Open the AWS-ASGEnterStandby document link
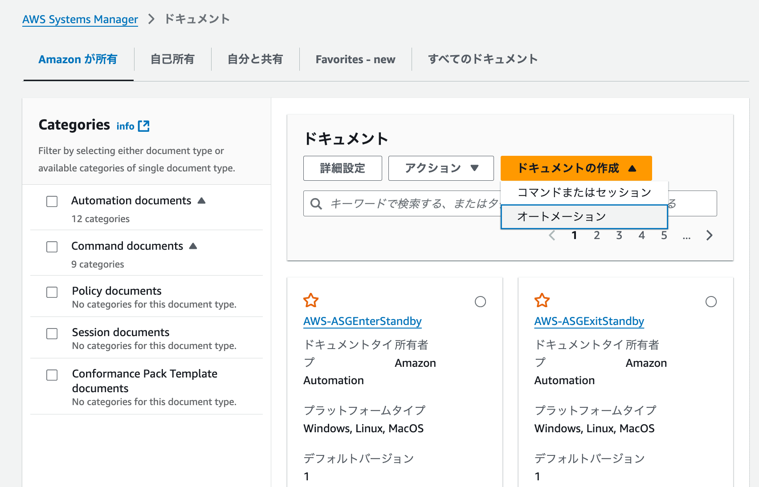Image resolution: width=759 pixels, height=487 pixels. click(x=363, y=321)
